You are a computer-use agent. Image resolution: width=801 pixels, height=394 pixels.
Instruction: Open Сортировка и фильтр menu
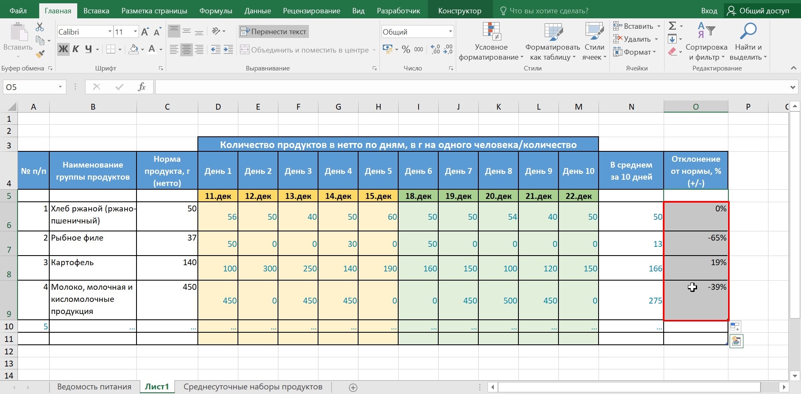click(x=706, y=42)
